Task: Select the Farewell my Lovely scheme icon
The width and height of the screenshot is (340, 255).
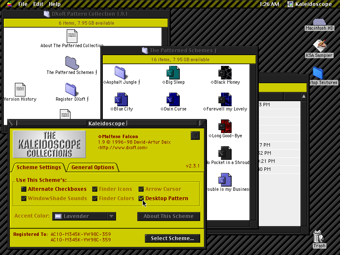Action: (x=225, y=99)
